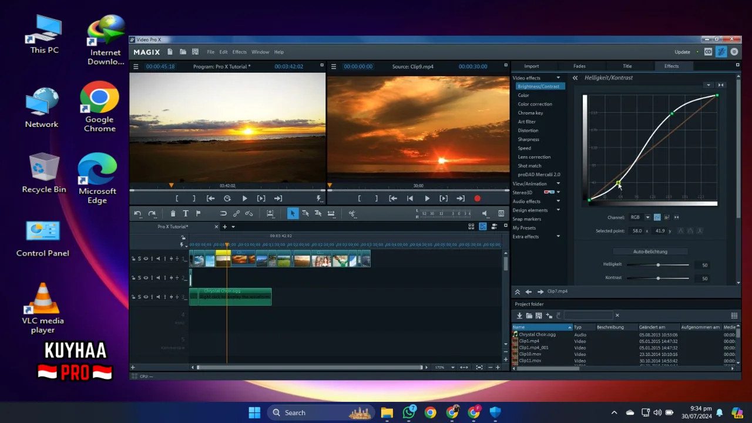Solo track 3 with S button

(x=139, y=297)
